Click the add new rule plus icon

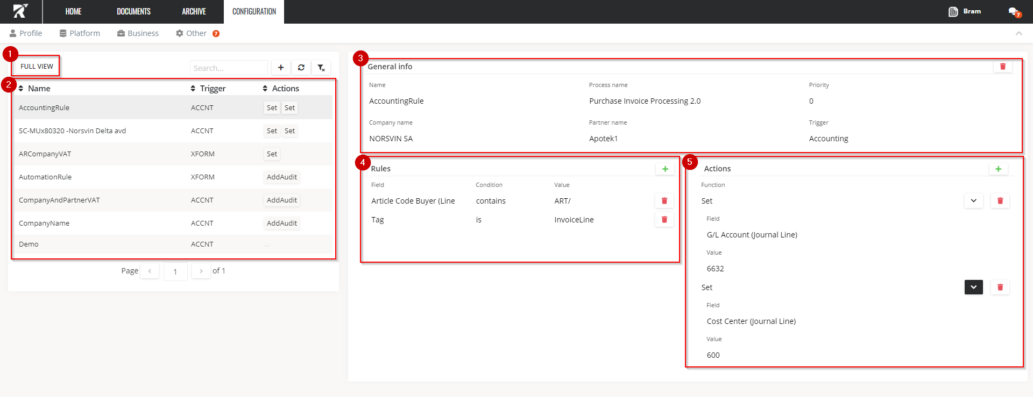(280, 68)
